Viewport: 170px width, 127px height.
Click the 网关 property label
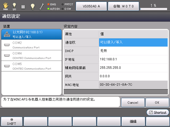pyautogui.click(x=81, y=76)
